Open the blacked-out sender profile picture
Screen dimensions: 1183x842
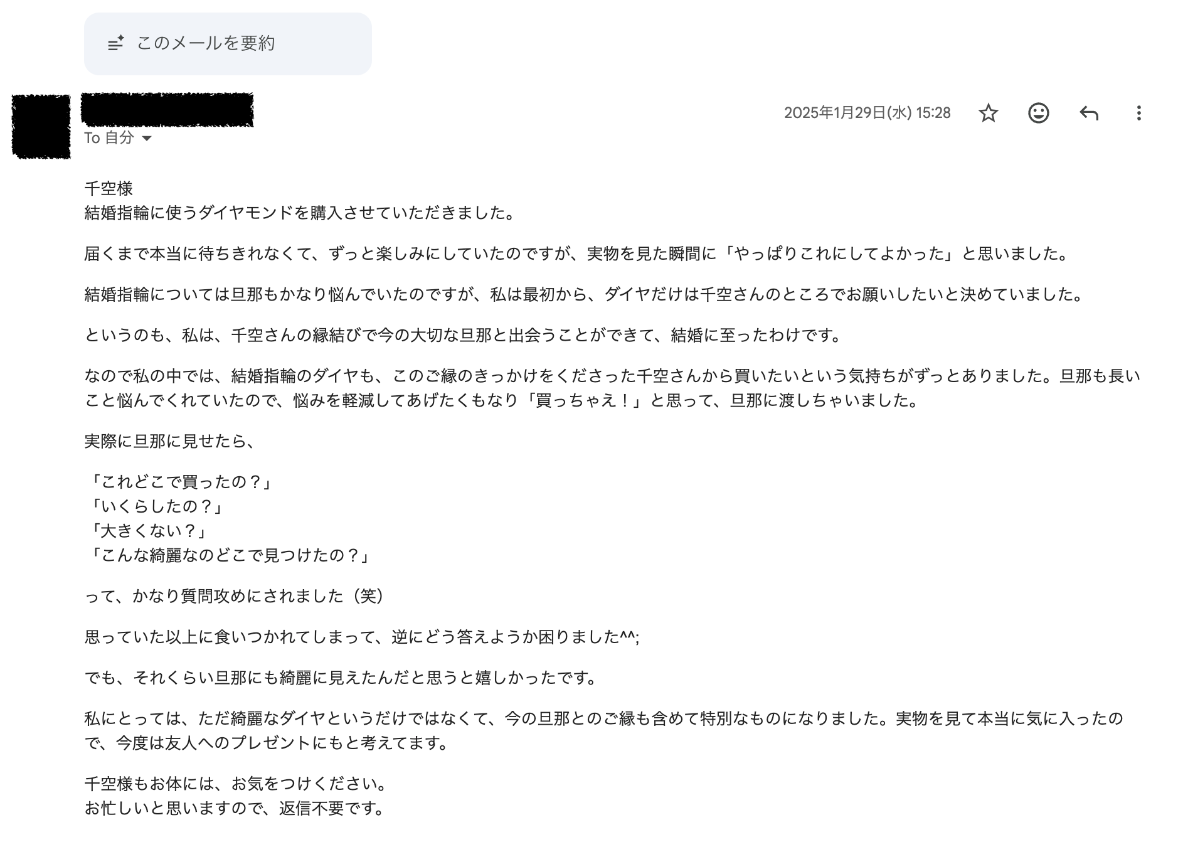tap(41, 126)
